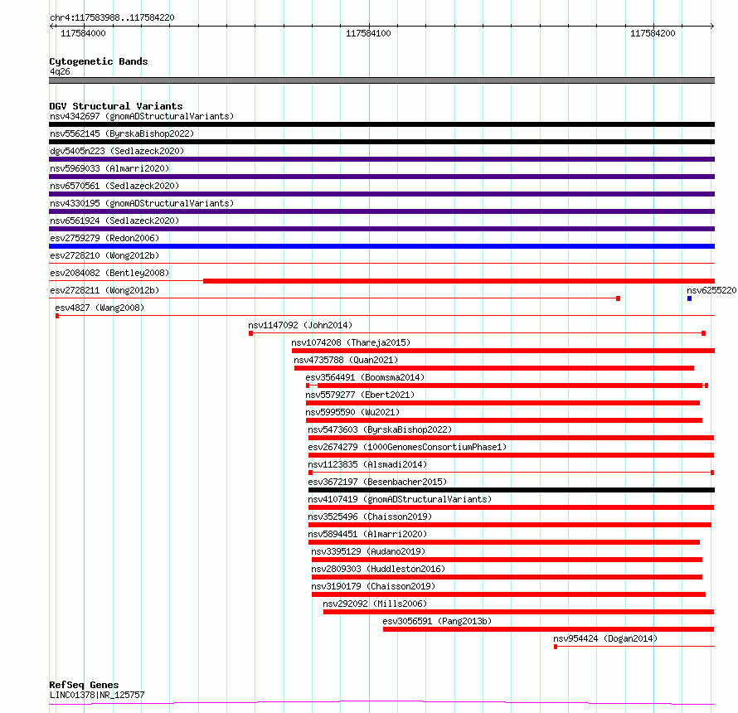Select nsv3395129 (Audano2019) label
Screen dimensions: 738x713
(368, 551)
